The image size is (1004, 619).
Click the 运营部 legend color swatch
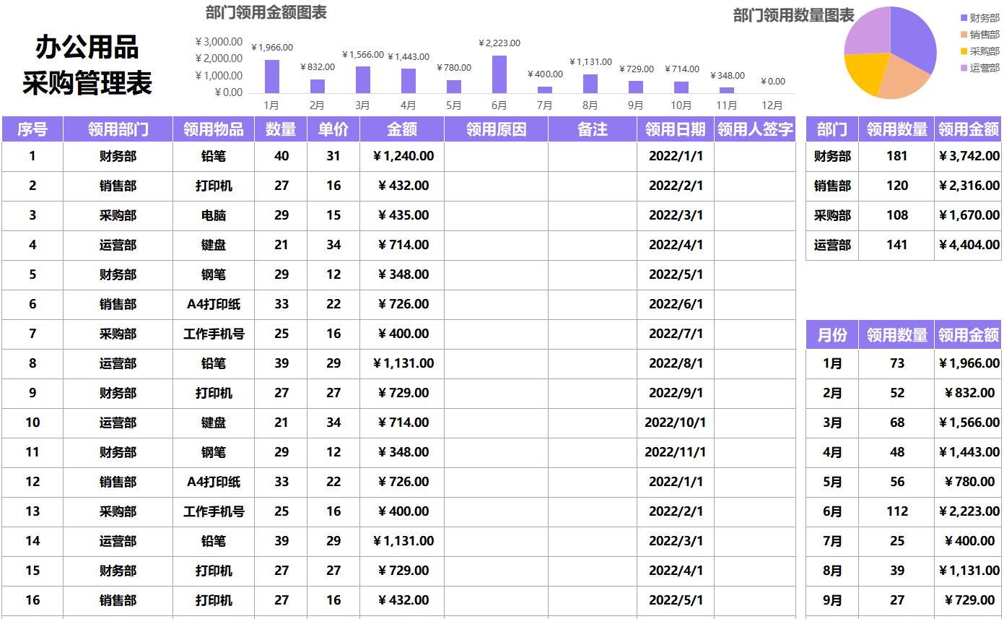click(x=964, y=68)
